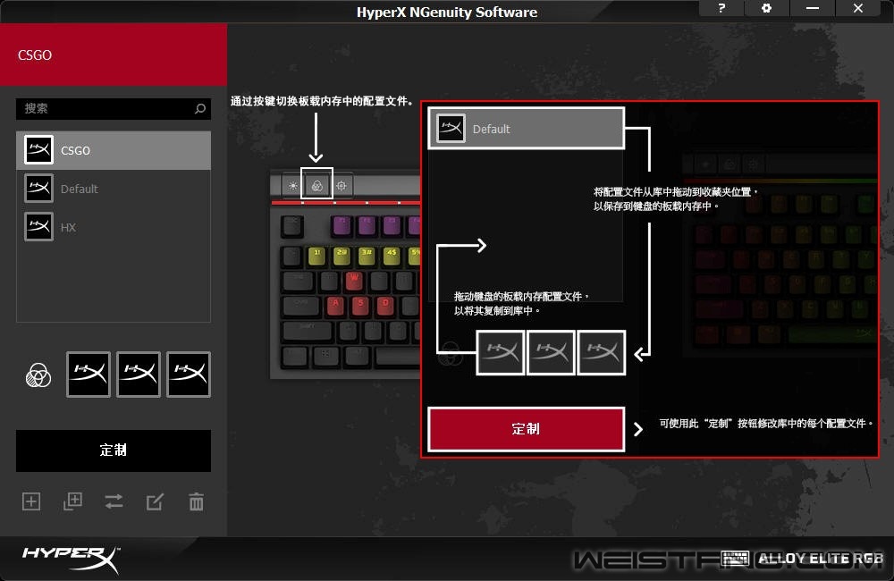Focus the 搜索 search field
The image size is (894, 581).
click(x=114, y=108)
